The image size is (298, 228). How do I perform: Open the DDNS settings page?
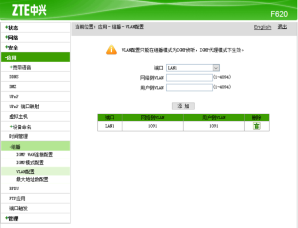click(x=15, y=77)
